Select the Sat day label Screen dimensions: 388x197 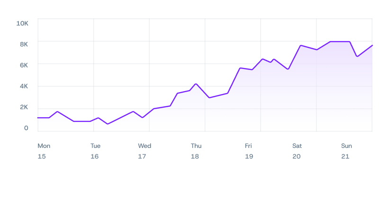(297, 146)
